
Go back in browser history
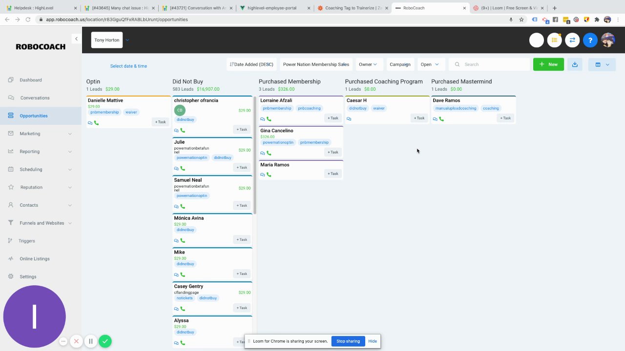coord(7,19)
